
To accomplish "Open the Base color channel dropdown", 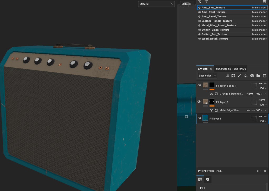I will (207, 76).
